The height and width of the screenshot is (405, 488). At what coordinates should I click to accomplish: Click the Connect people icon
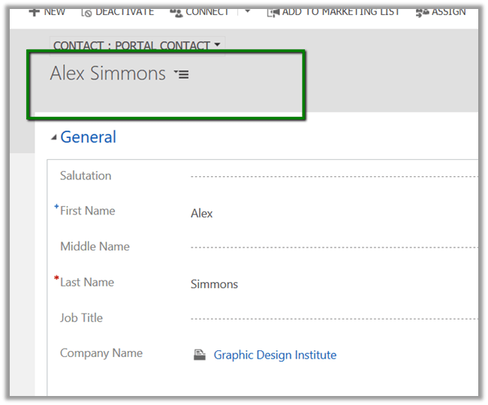point(176,12)
